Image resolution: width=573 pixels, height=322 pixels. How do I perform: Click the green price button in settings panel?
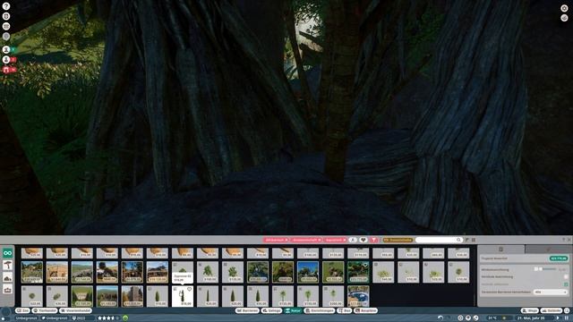559,258
